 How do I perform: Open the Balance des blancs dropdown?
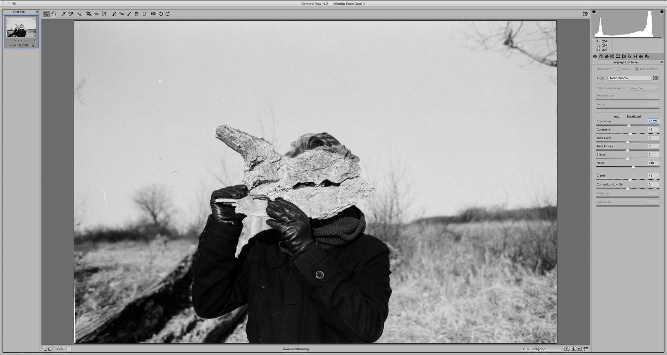[643, 88]
